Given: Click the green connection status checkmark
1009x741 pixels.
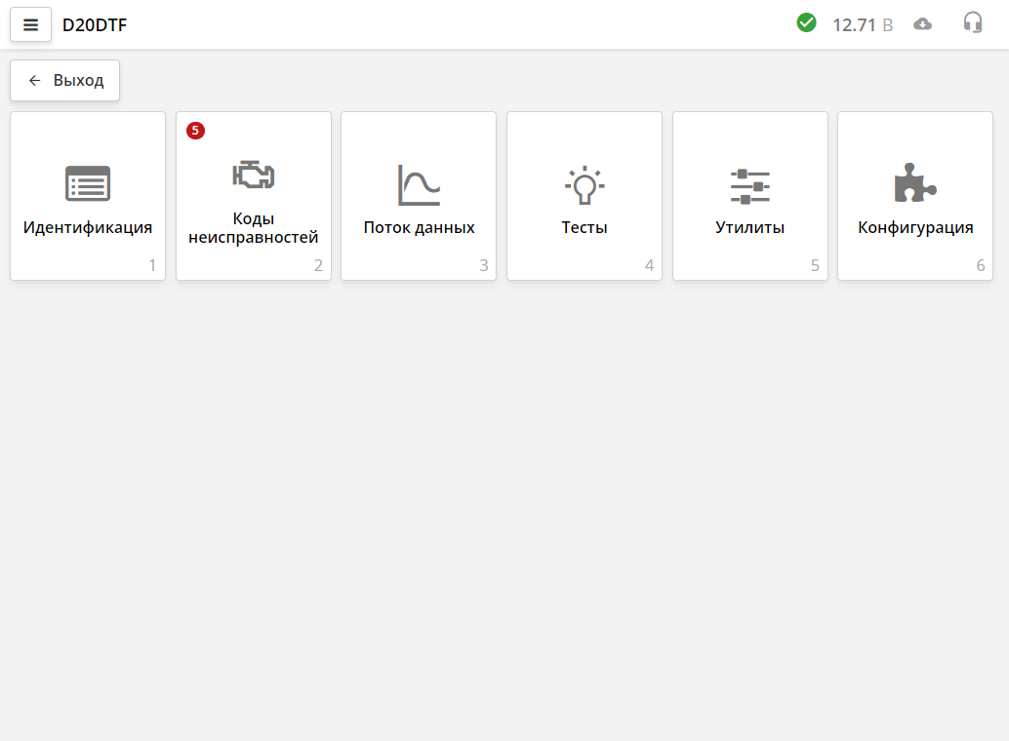Looking at the screenshot, I should [x=806, y=23].
